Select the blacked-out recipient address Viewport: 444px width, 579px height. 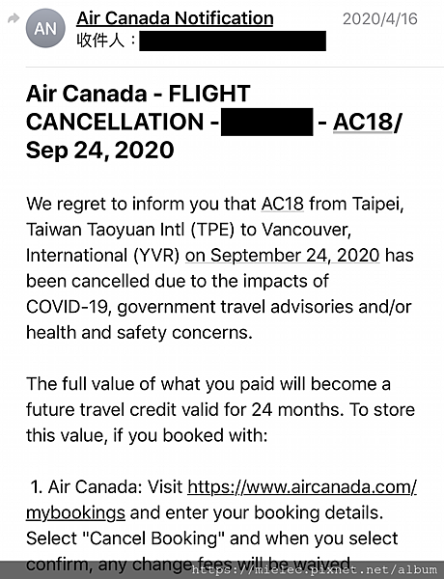(233, 41)
